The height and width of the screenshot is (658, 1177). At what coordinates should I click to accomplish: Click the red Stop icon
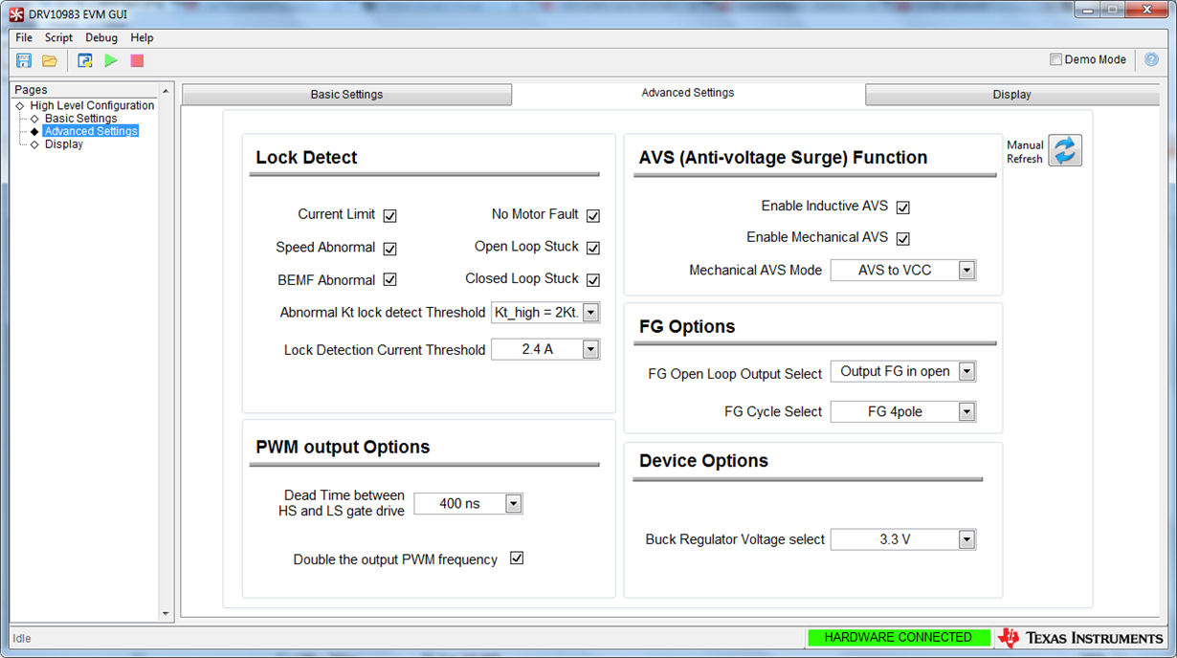137,60
